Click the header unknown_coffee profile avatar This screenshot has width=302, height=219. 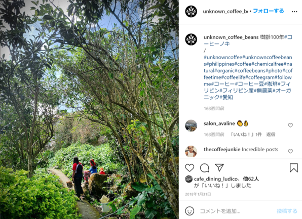coord(191,12)
